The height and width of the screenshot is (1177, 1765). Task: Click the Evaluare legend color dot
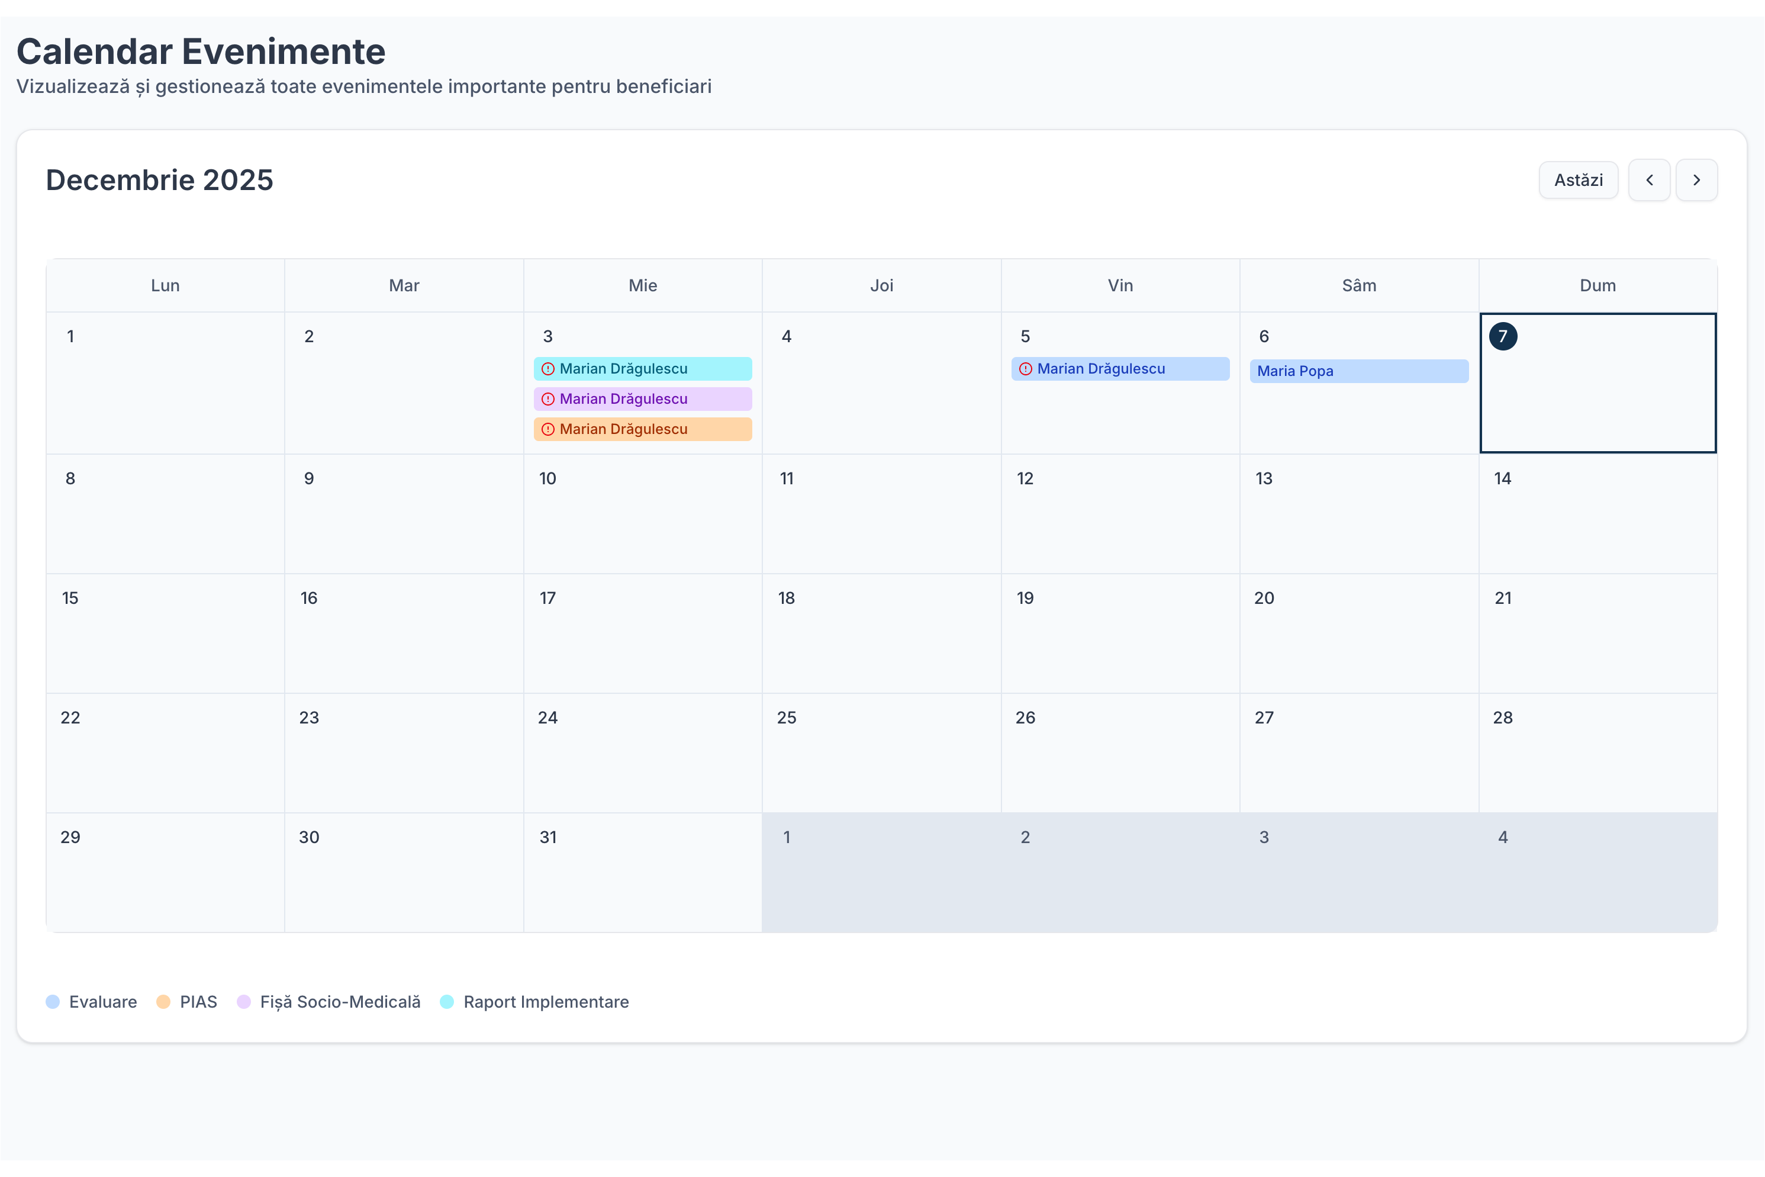pyautogui.click(x=53, y=1001)
